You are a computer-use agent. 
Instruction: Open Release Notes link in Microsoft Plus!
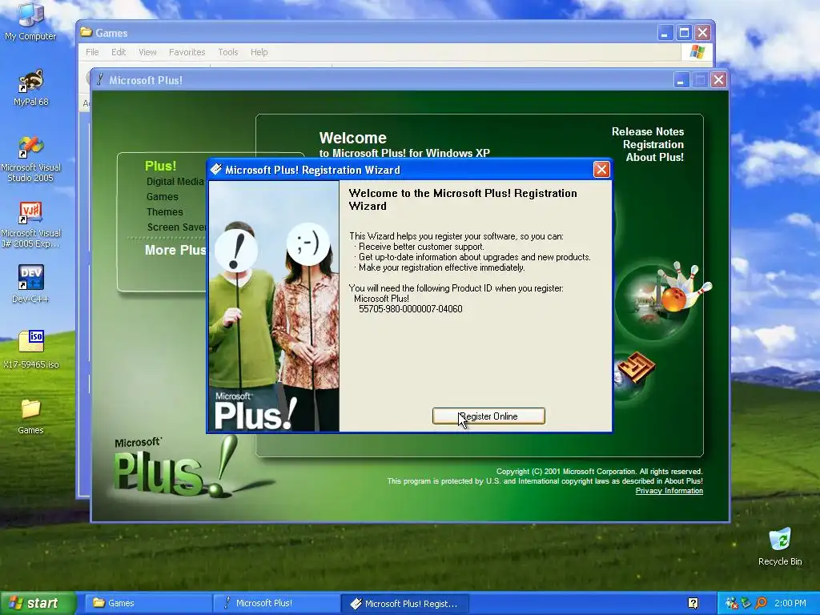coord(647,132)
